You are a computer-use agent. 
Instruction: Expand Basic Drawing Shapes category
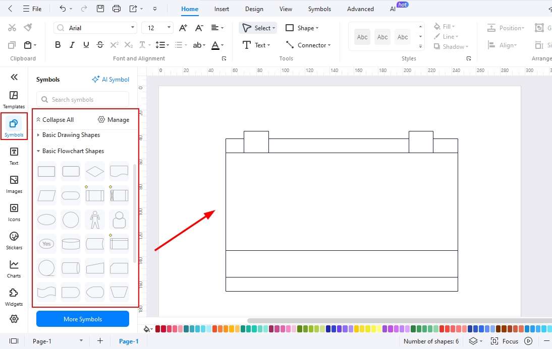pyautogui.click(x=68, y=135)
